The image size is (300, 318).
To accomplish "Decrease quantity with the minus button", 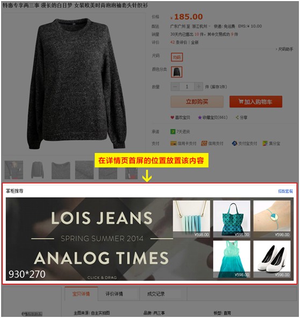I will [x=175, y=87].
